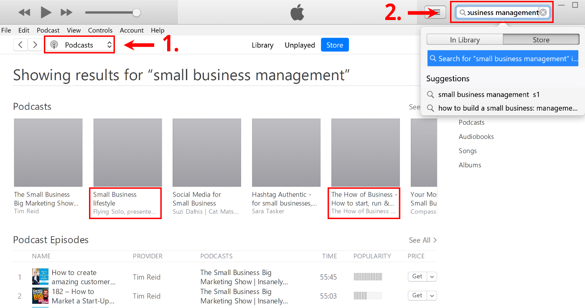
Task: Filter results by Songs
Action: click(468, 151)
